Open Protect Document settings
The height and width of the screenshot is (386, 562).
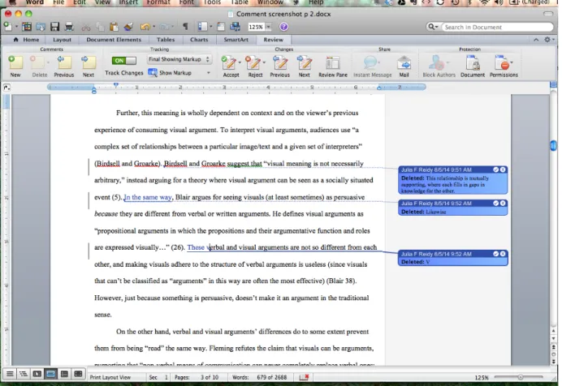[473, 66]
